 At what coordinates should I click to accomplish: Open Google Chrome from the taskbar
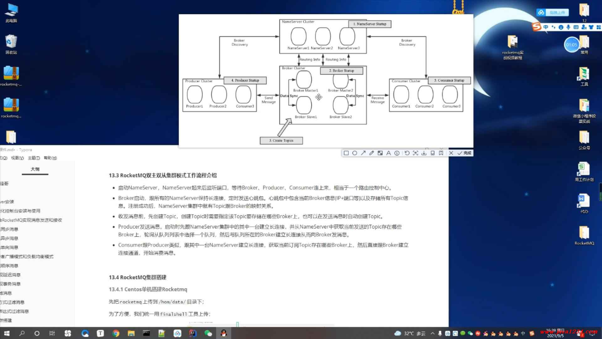pyautogui.click(x=116, y=333)
